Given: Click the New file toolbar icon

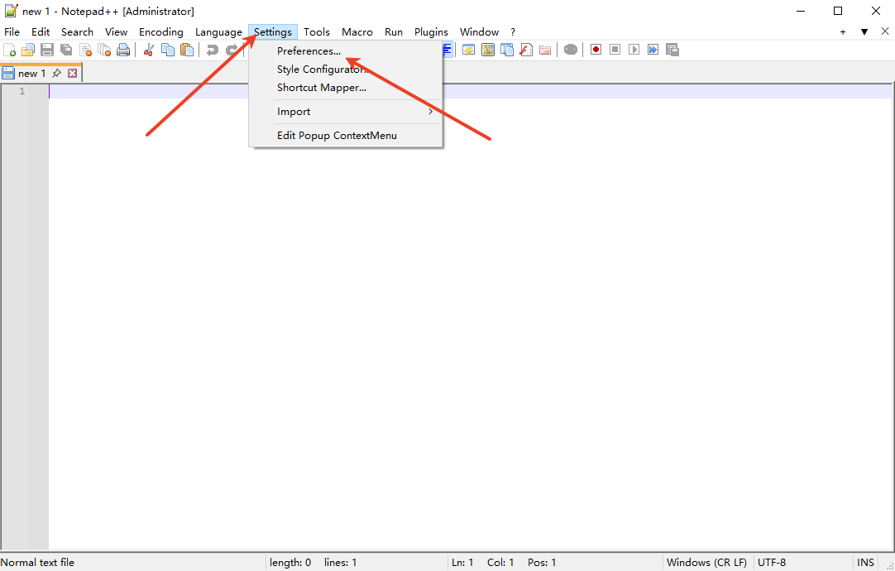Looking at the screenshot, I should click(10, 50).
